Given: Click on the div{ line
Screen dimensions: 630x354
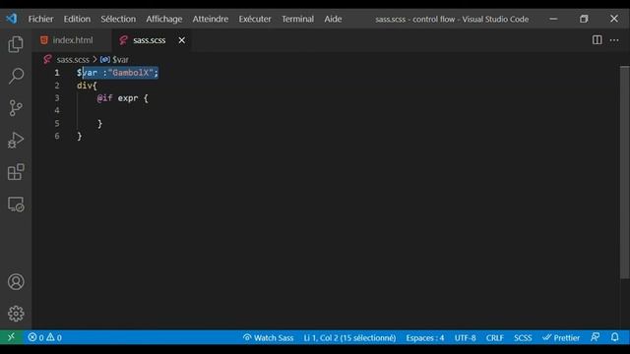Looking at the screenshot, I should [87, 86].
